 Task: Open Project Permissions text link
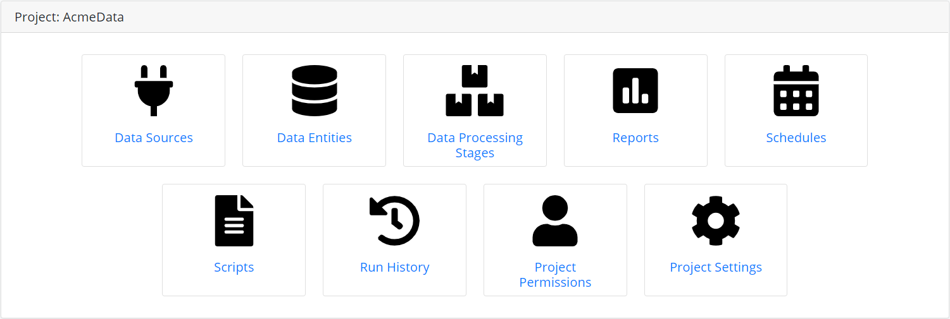pyautogui.click(x=555, y=275)
